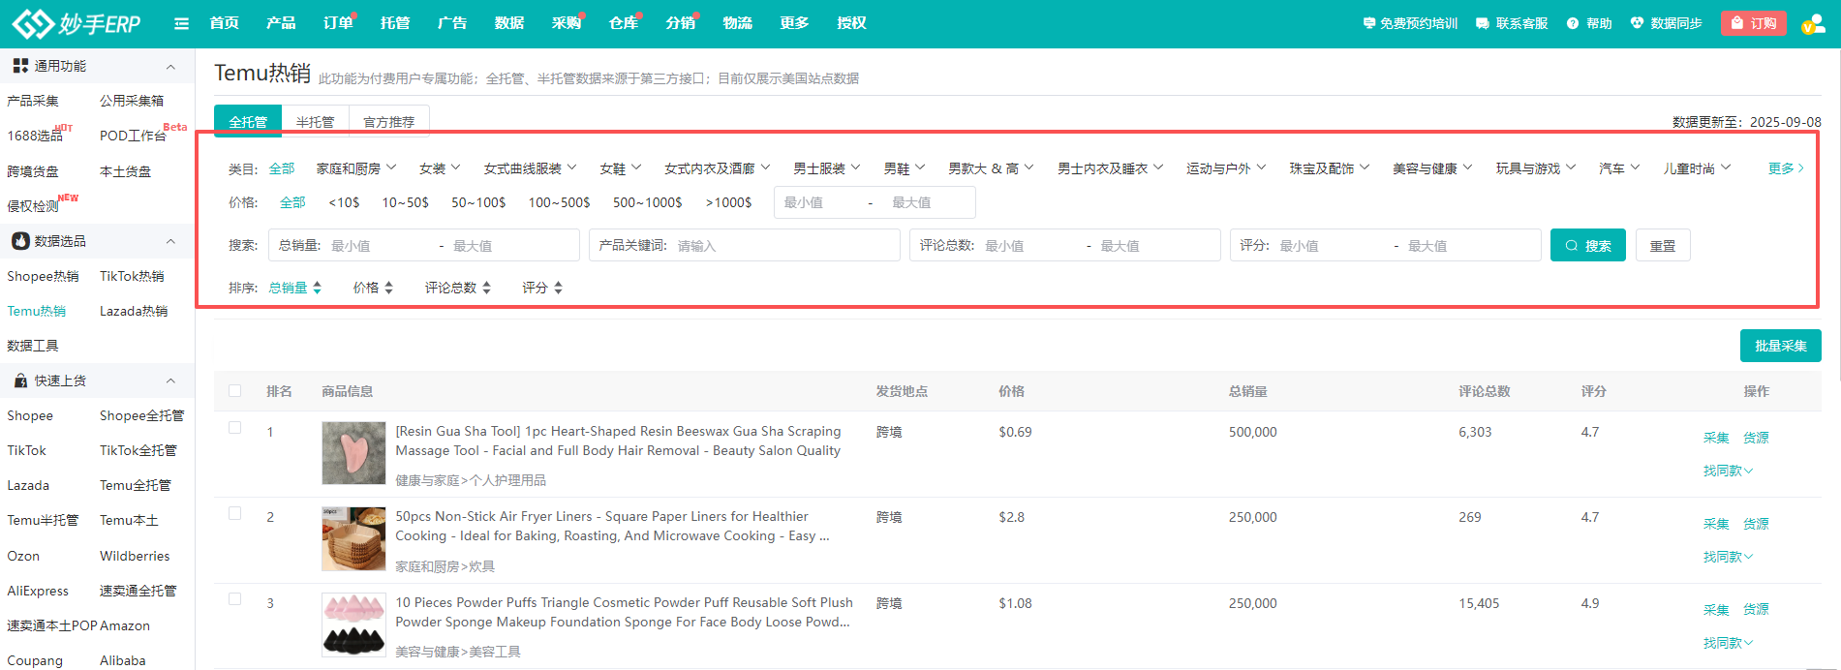Click the 数据选品 flame icon
This screenshot has height=670, width=1841.
pos(20,241)
